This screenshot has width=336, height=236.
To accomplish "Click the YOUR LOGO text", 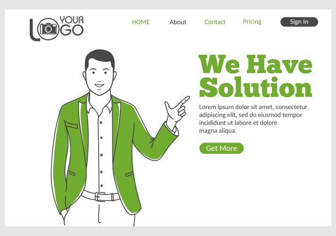I will click(57, 28).
